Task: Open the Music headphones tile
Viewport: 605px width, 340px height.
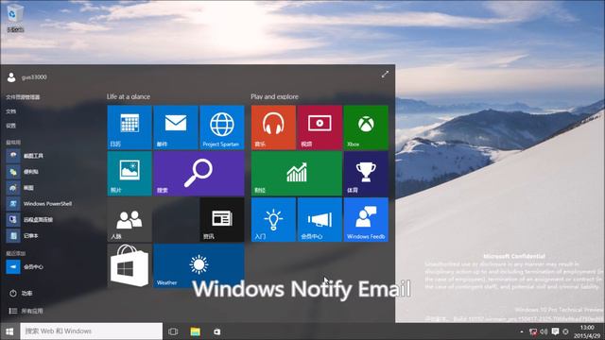Action: pos(273,127)
